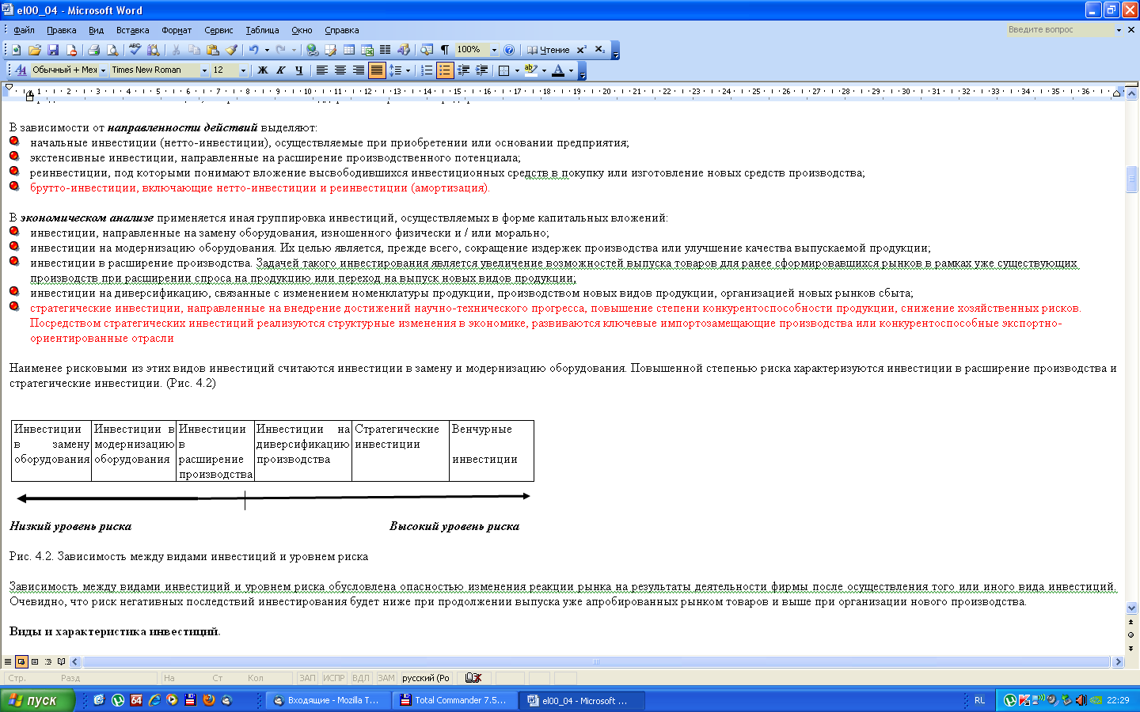Save the document with the floppy icon
Screen dimensions: 1140x712
(x=53, y=50)
